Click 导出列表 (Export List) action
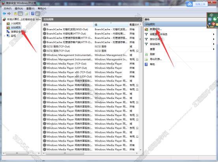Image resolution: width=218 pixels, height=162 pixels. (x=156, y=59)
